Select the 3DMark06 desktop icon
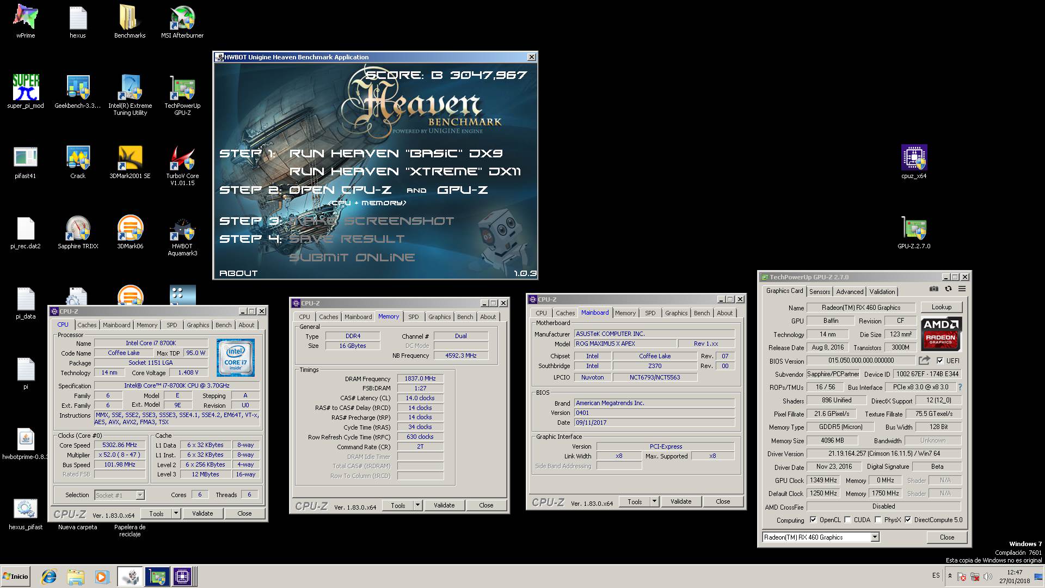1045x588 pixels. (x=130, y=232)
